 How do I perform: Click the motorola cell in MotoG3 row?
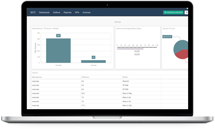pyautogui.click(x=35, y=81)
